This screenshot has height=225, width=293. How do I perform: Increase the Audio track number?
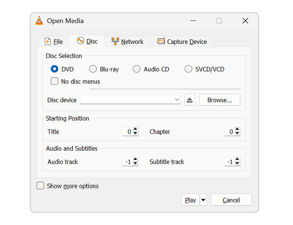tap(136, 159)
